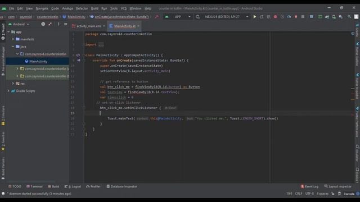
Task: Open the Profile app gauge icon
Action: 289,17
